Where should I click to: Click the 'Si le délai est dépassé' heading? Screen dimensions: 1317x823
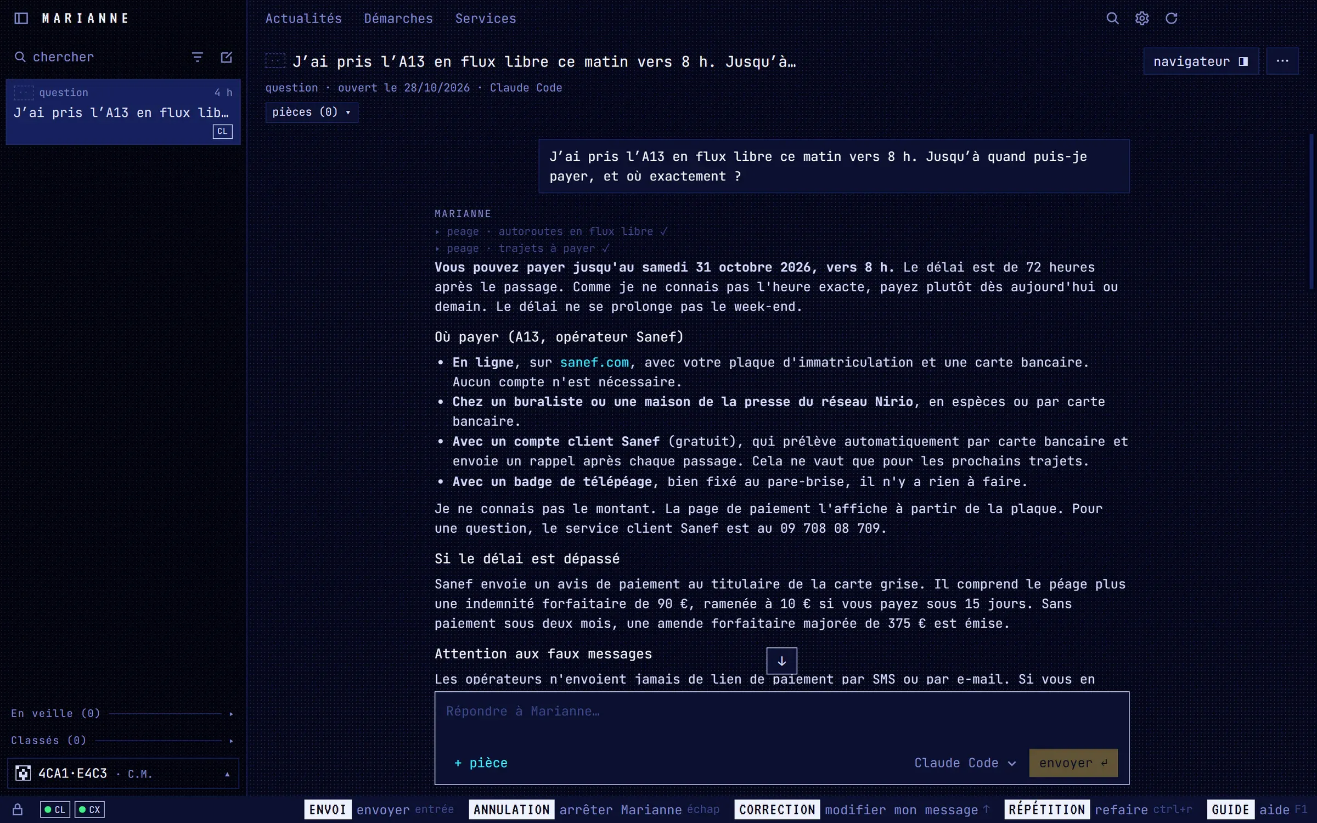527,559
